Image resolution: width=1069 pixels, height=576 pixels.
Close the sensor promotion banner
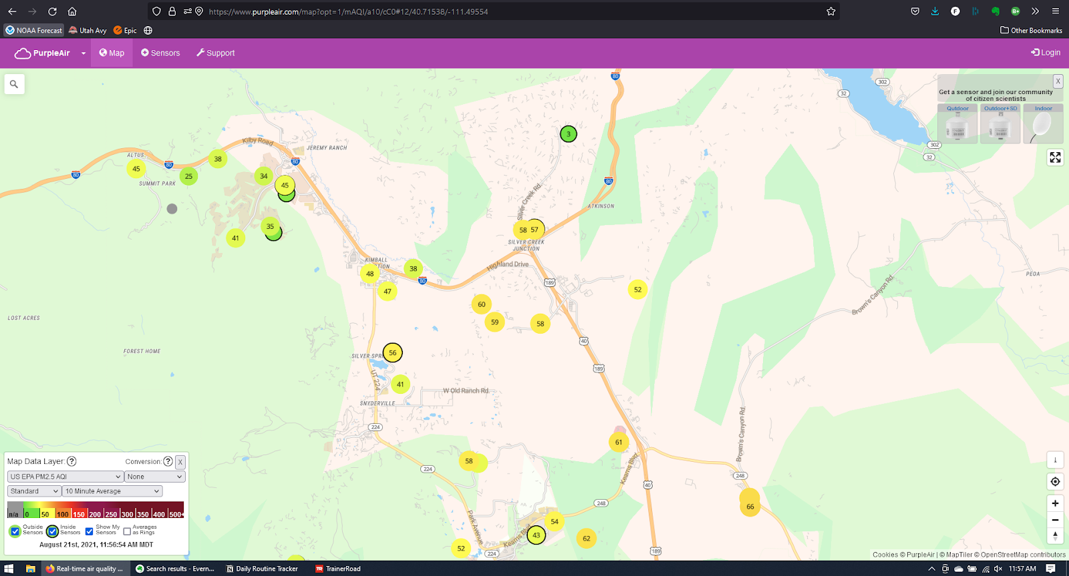pyautogui.click(x=1058, y=81)
